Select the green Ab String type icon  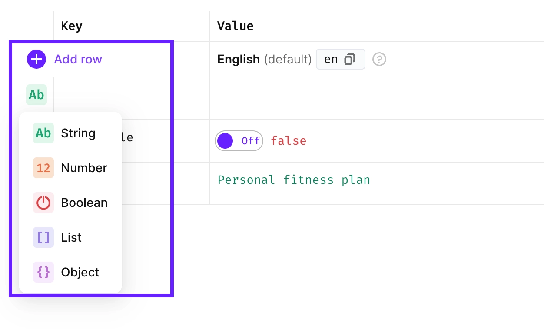(43, 133)
